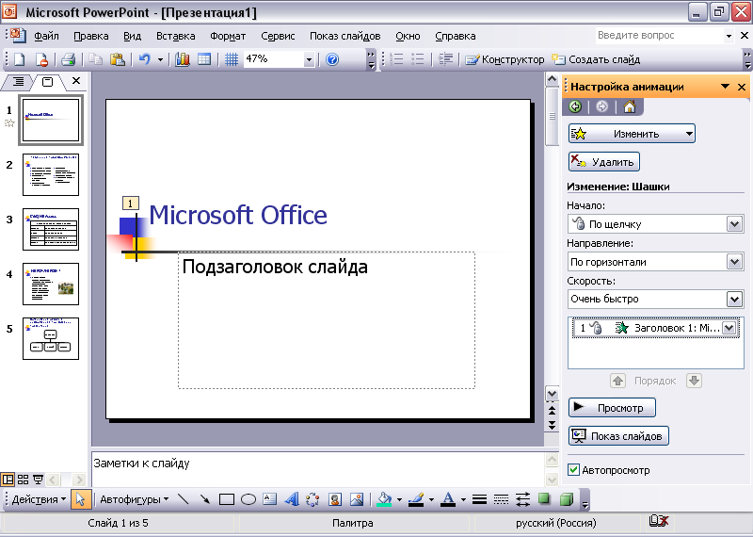The height and width of the screenshot is (537, 753).
Task: Click the Line Color brush swatch
Action: coord(416,499)
